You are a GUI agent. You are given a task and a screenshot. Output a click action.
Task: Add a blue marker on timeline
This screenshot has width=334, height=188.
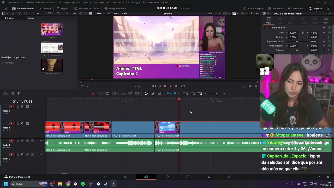tap(175, 93)
